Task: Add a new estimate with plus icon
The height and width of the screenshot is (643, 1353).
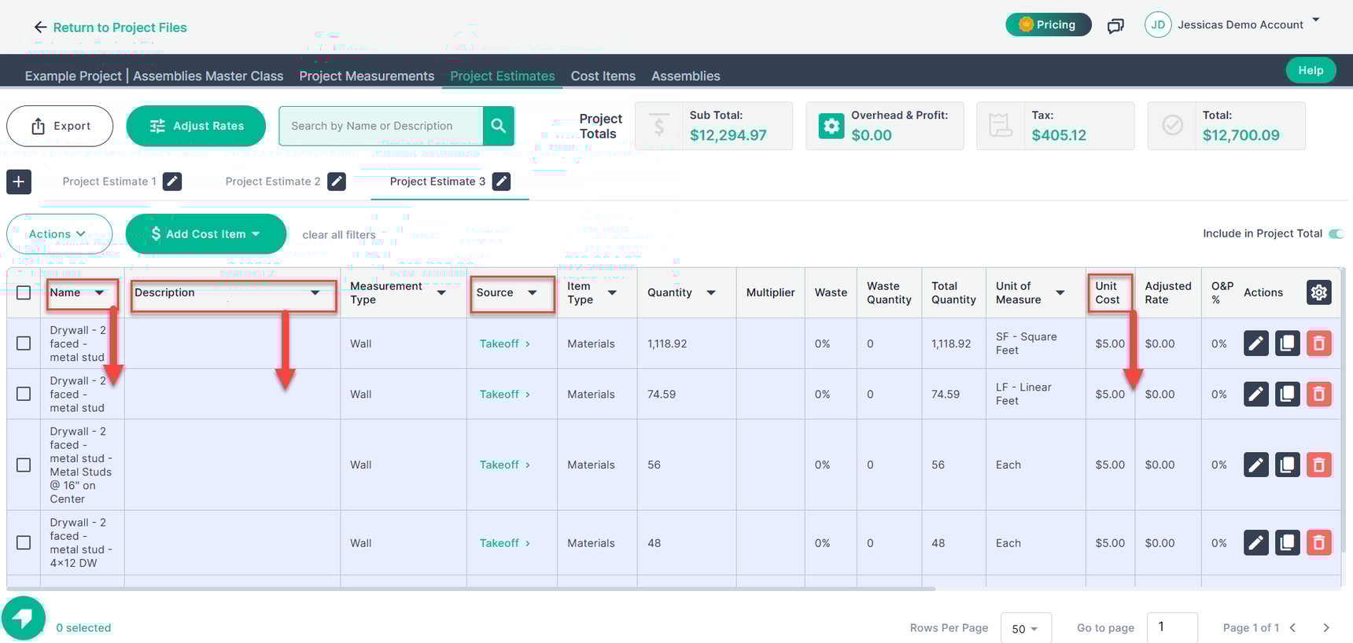Action: (x=19, y=182)
